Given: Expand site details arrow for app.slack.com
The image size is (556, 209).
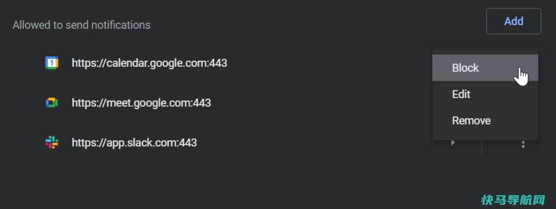Looking at the screenshot, I should 453,143.
